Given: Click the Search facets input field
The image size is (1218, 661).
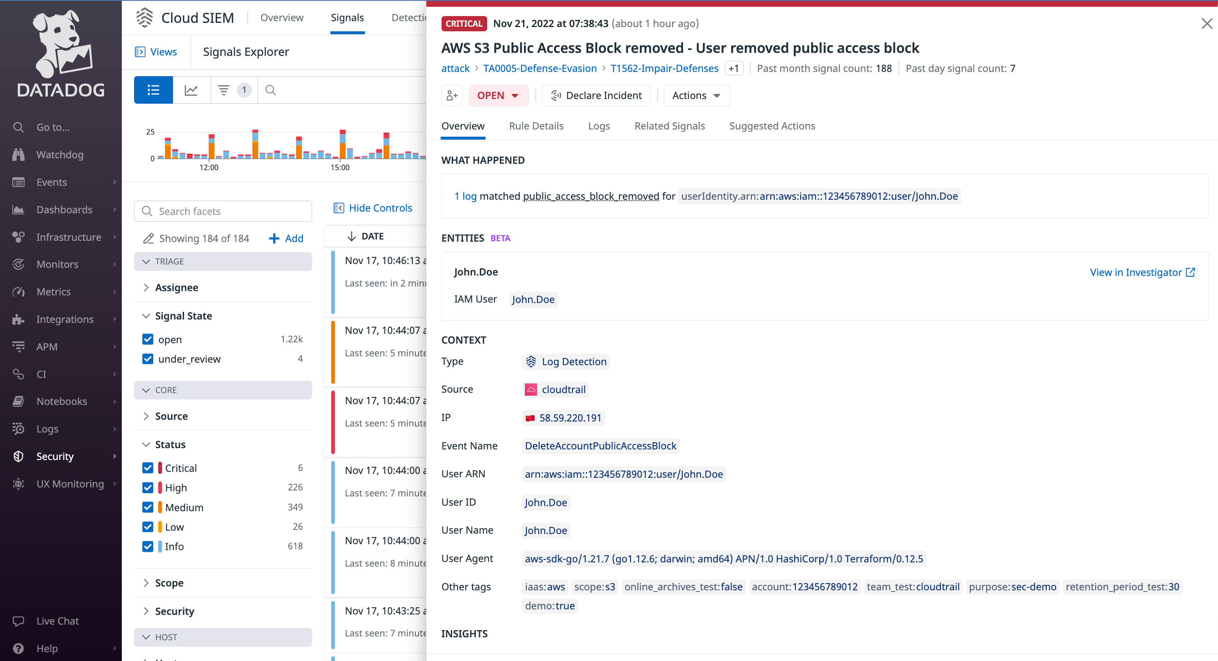Looking at the screenshot, I should (223, 211).
